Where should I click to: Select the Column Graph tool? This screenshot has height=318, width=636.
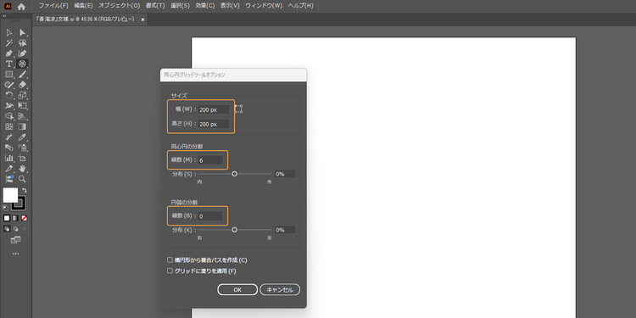[9, 159]
